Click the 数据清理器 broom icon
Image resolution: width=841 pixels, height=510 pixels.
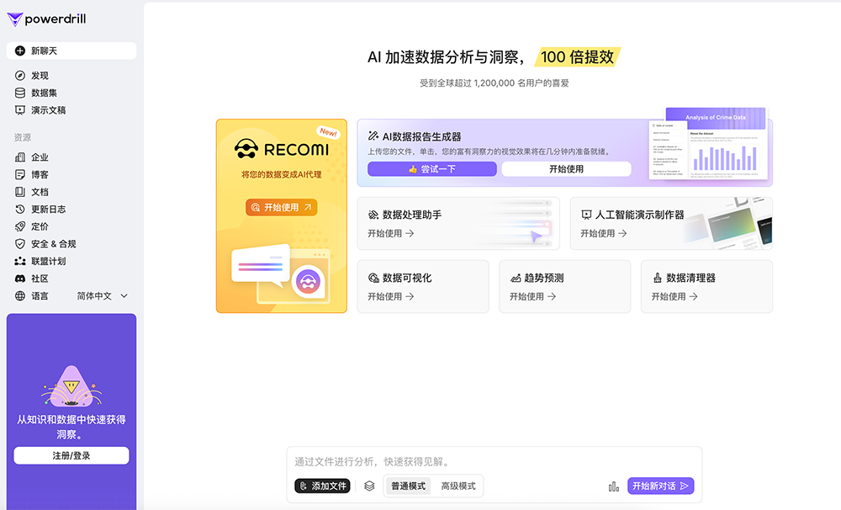click(x=657, y=278)
